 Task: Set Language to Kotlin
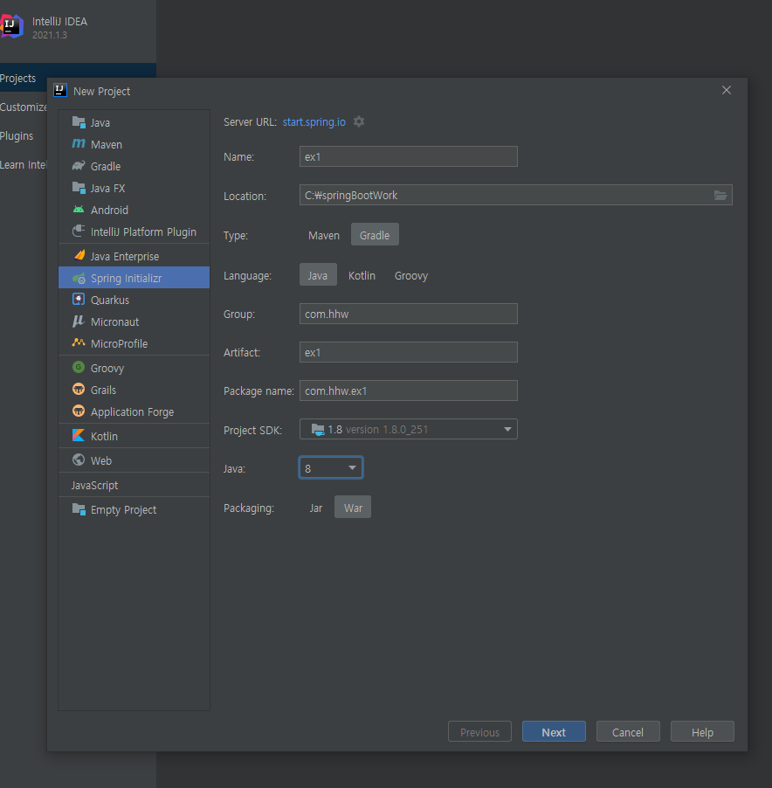[x=362, y=275]
